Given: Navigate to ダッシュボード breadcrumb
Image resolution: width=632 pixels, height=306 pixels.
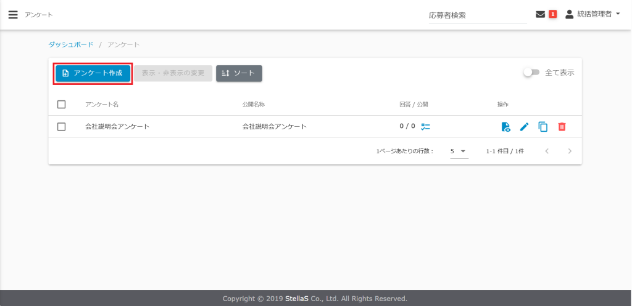Looking at the screenshot, I should point(71,45).
